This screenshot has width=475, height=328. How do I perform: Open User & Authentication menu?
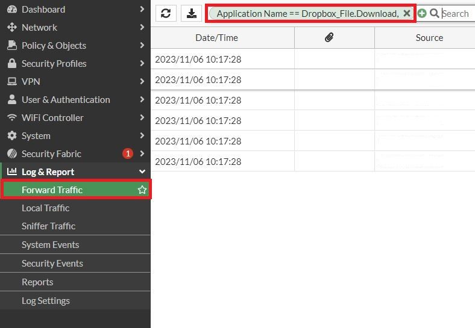75,99
